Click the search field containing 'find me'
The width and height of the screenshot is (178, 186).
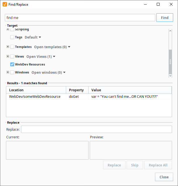pos(80,18)
